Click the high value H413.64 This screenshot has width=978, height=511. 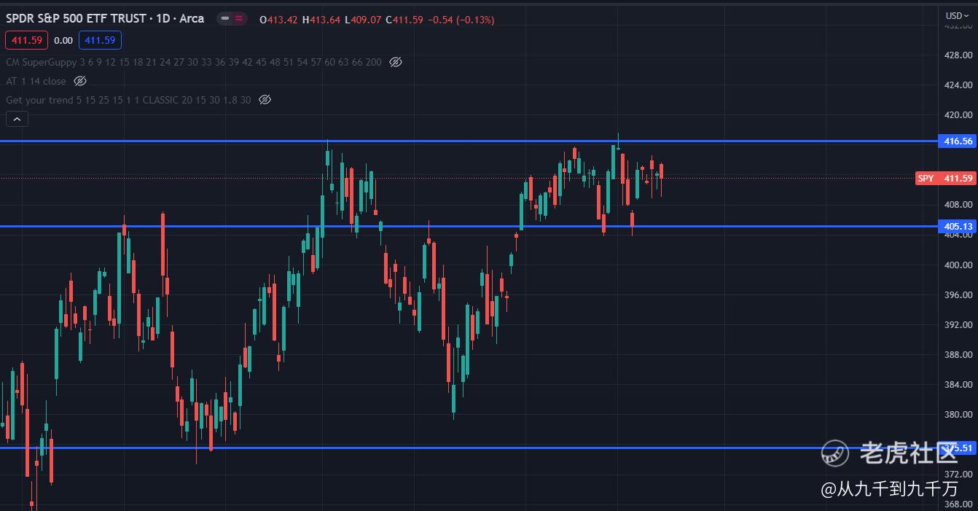coord(321,20)
